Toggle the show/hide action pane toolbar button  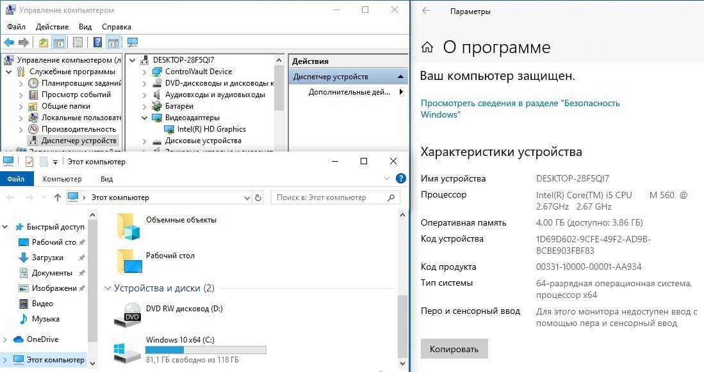point(113,43)
